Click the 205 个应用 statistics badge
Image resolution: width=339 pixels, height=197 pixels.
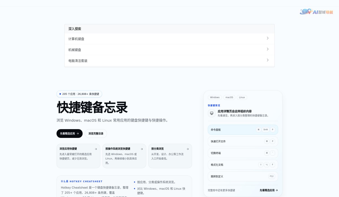point(79,94)
